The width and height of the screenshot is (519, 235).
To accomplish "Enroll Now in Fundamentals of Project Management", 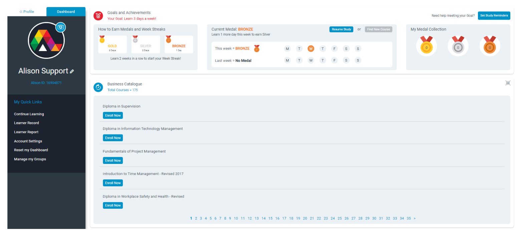I will [113, 161].
